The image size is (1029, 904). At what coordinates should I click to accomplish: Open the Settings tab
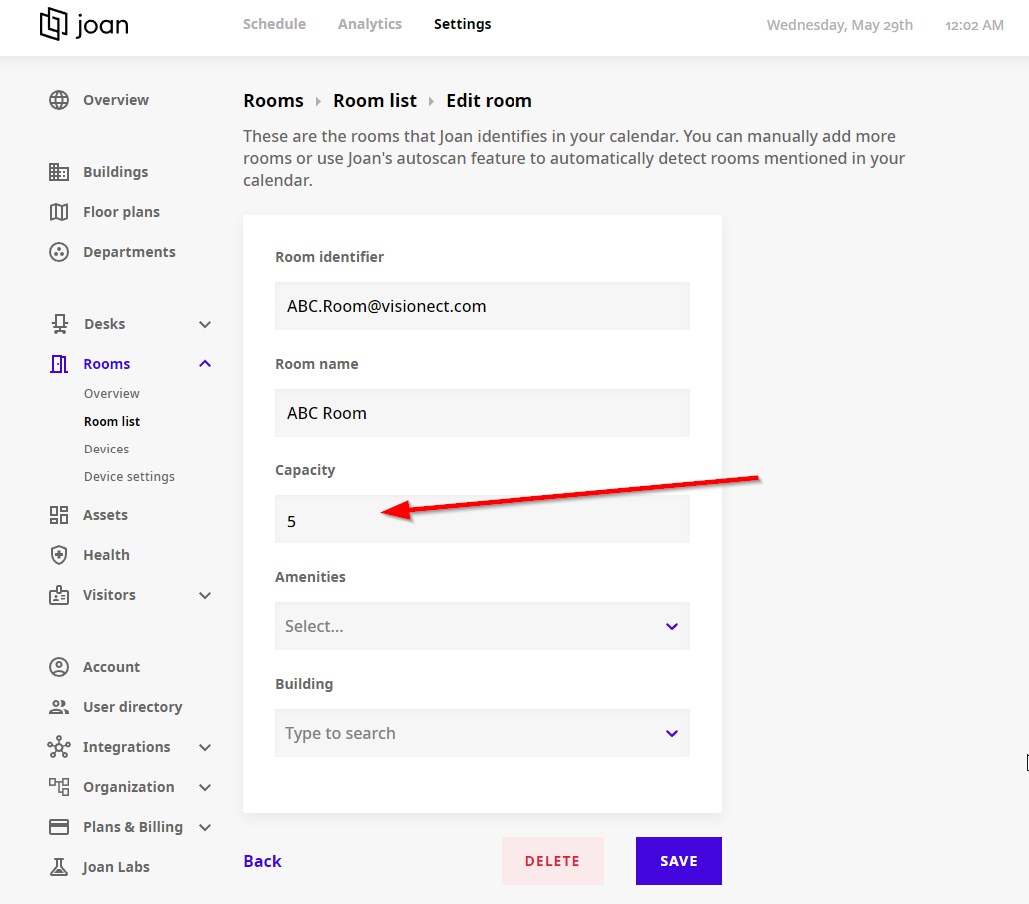point(462,24)
